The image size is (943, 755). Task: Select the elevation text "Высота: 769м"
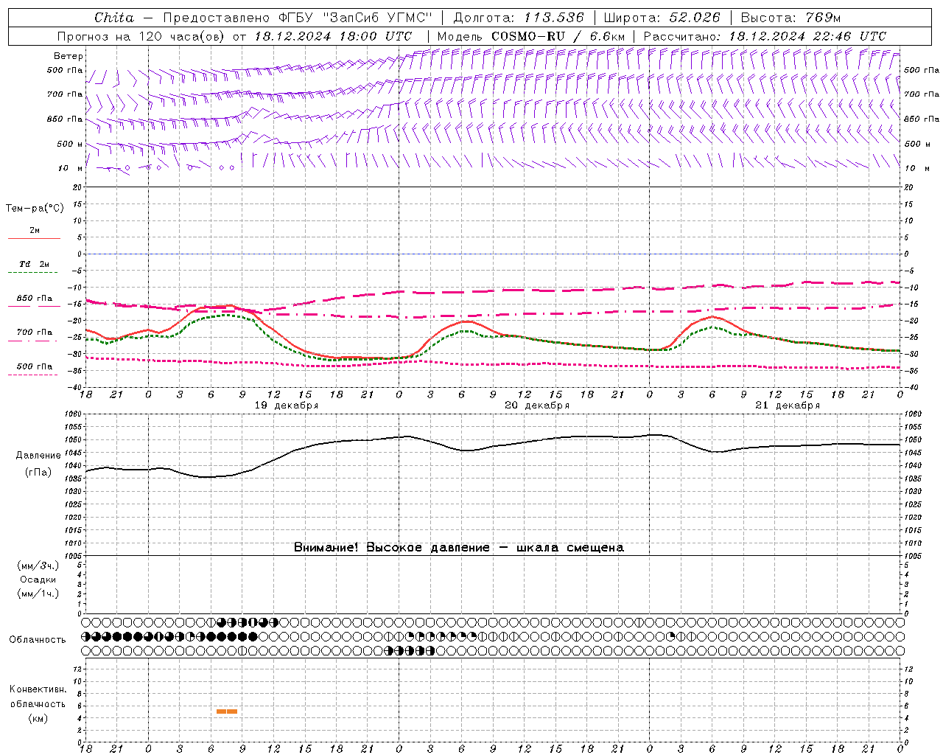point(790,18)
